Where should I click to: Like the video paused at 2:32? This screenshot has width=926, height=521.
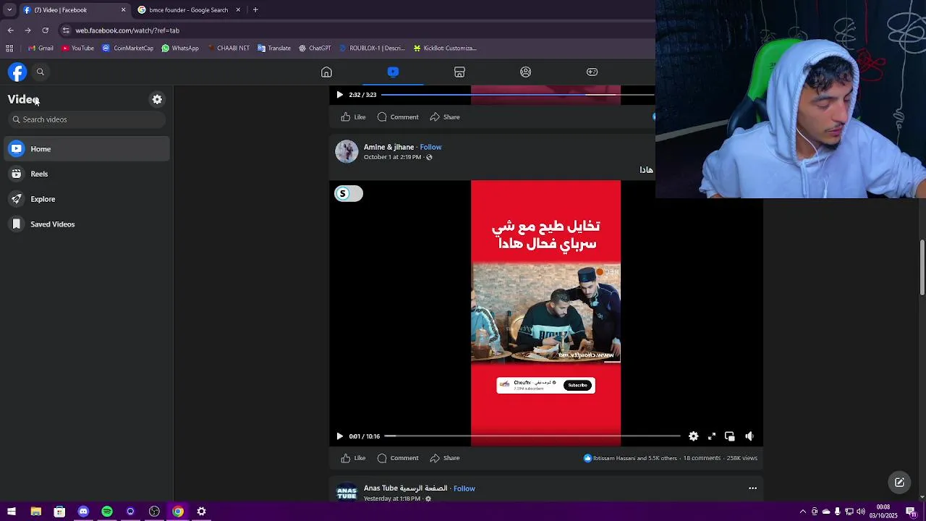pos(353,117)
